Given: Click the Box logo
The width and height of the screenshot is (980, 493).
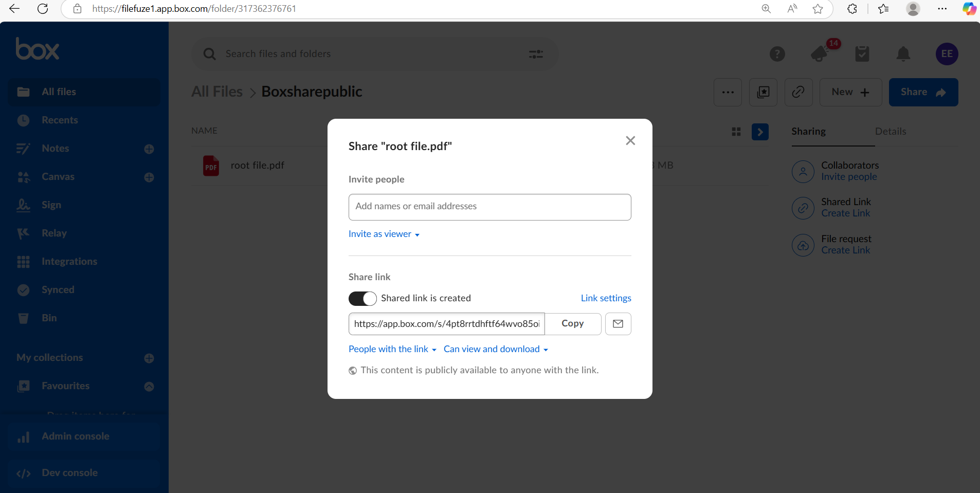Looking at the screenshot, I should point(38,49).
